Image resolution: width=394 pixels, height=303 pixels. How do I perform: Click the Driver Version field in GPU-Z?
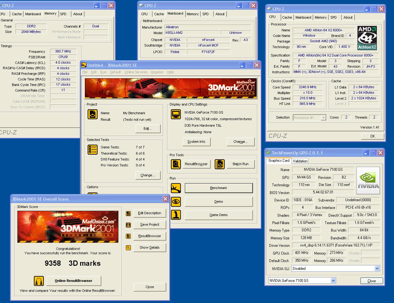[x=336, y=245]
